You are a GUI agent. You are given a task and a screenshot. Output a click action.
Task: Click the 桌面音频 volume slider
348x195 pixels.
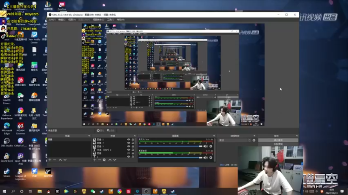click(x=170, y=158)
